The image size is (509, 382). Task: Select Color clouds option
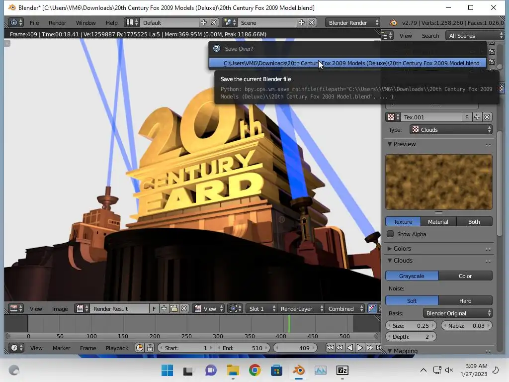coord(465,276)
